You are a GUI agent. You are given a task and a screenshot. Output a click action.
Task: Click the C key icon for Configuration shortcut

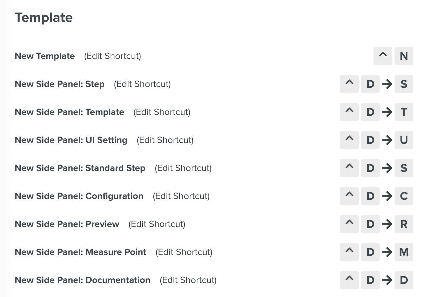(404, 196)
